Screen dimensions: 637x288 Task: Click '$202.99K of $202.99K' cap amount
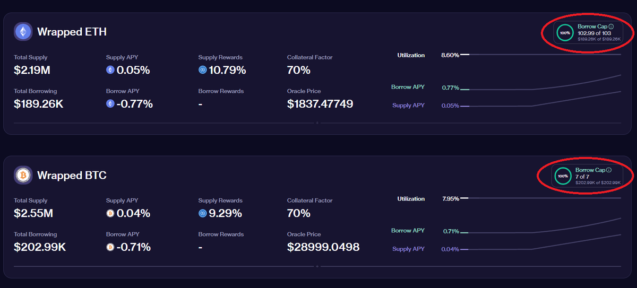pos(598,182)
